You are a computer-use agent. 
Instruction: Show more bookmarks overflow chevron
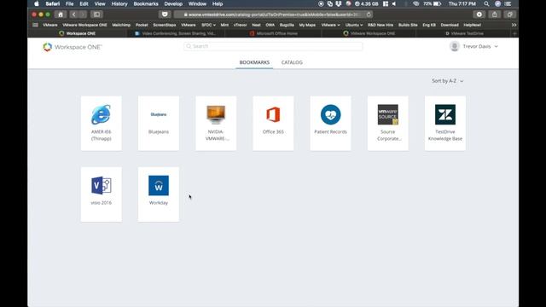pyautogui.click(x=514, y=25)
